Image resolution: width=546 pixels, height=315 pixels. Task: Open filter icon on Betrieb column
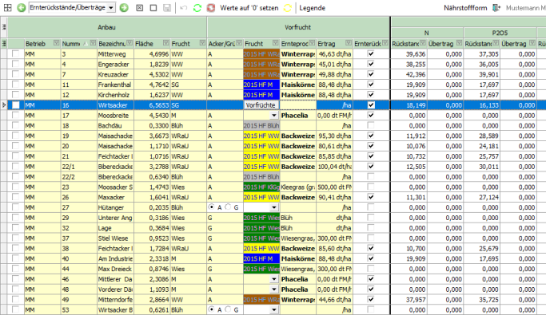57,43
